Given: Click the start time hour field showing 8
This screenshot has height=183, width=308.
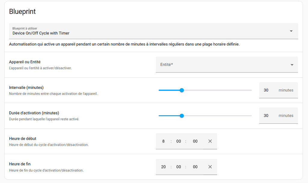Looking at the screenshot, I should (163, 141).
